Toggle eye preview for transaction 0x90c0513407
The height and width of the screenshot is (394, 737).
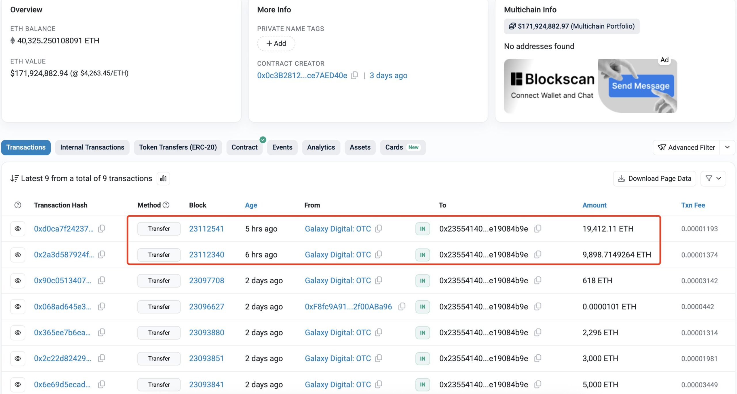(x=18, y=280)
